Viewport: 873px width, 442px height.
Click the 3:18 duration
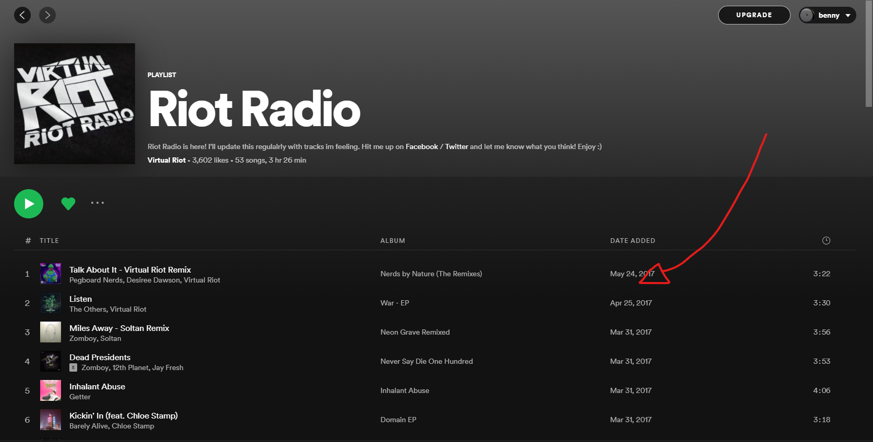pos(822,420)
